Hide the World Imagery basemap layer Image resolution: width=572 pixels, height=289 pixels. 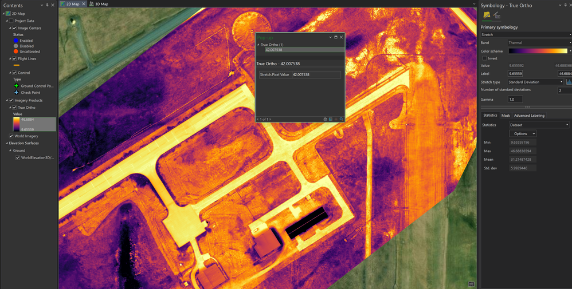click(11, 136)
